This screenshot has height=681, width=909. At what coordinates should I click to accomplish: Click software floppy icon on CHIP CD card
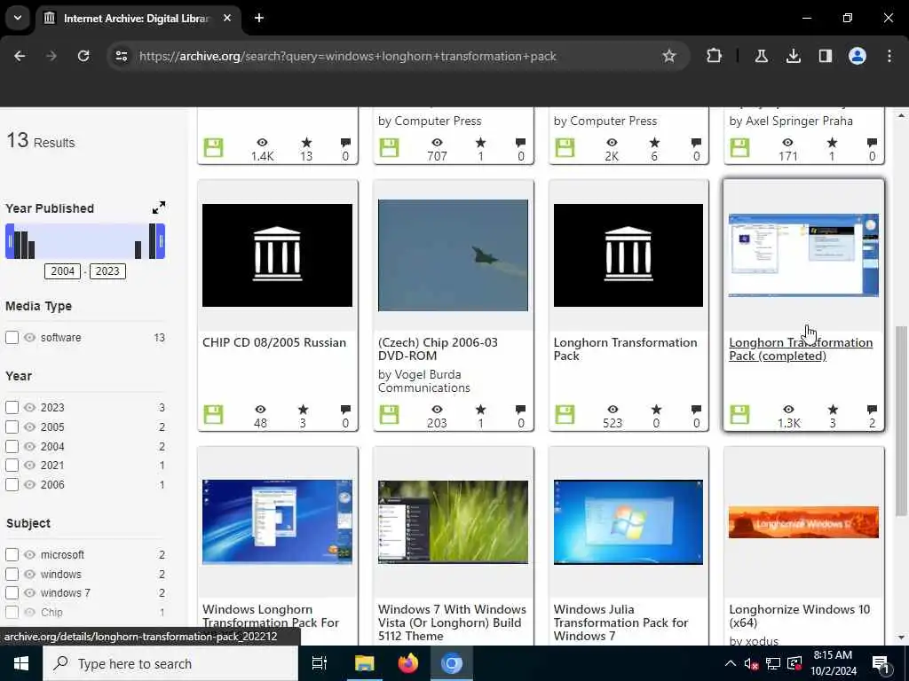[x=213, y=415]
